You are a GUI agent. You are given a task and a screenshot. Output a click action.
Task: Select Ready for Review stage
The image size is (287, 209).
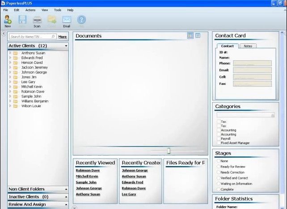click(x=218, y=167)
